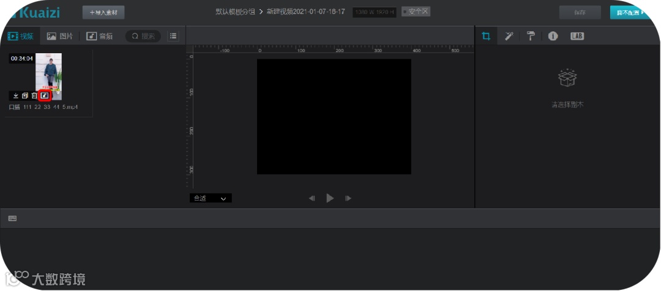Play the preview video

pyautogui.click(x=330, y=198)
